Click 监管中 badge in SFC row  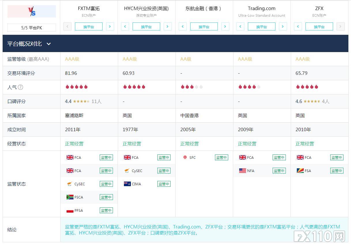pos(222,157)
